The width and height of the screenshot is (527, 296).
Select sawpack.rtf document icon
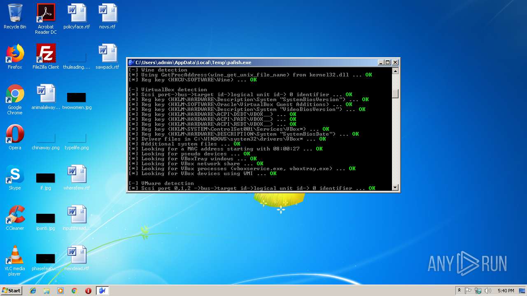[x=107, y=57]
